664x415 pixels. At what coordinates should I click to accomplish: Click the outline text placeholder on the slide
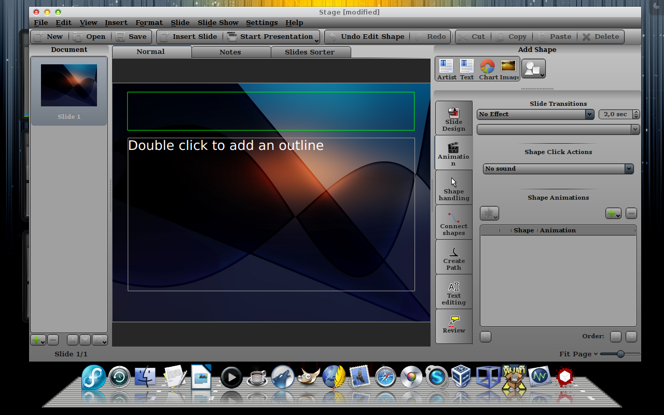click(x=271, y=214)
